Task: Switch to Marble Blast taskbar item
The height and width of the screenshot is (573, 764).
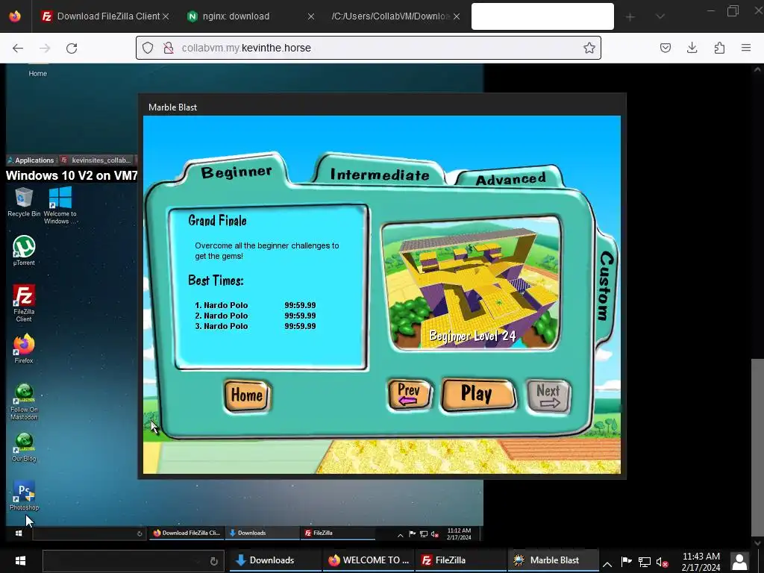Action: coord(553,560)
